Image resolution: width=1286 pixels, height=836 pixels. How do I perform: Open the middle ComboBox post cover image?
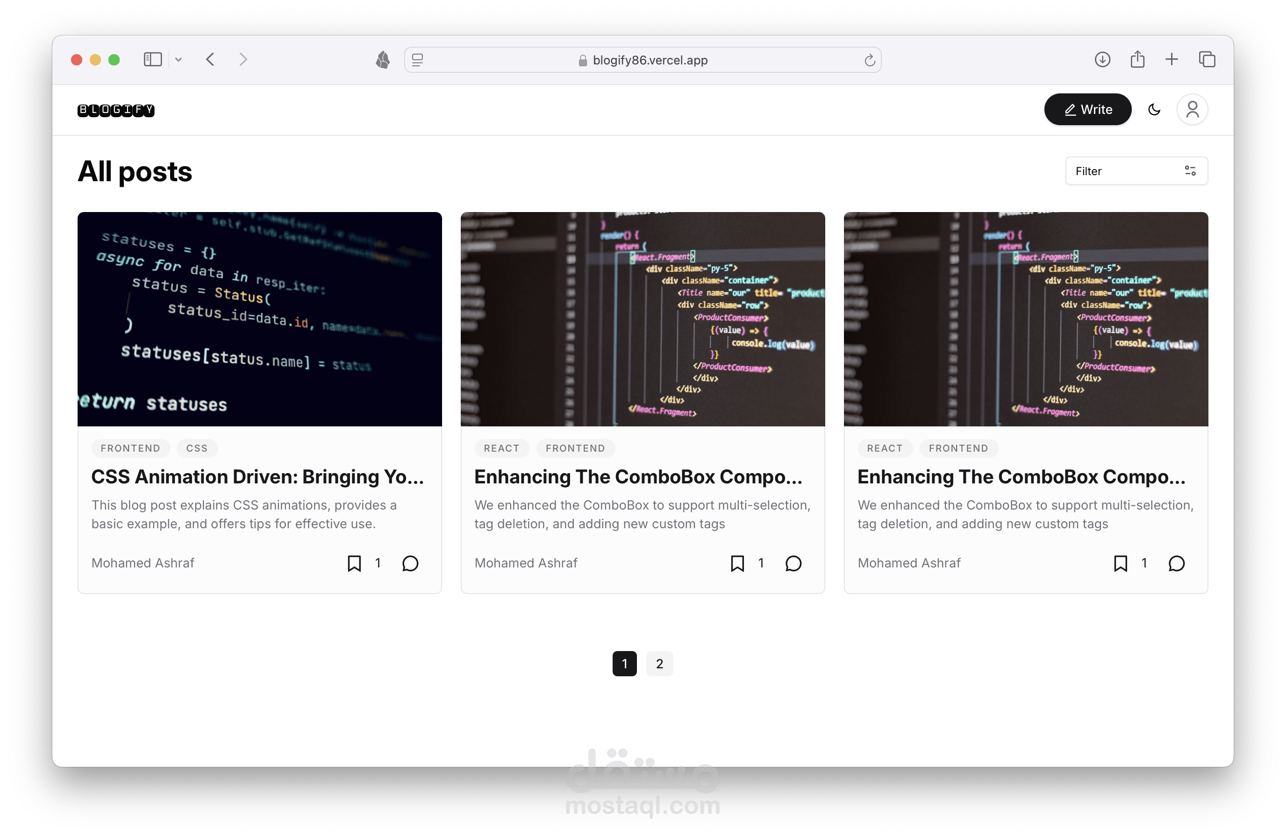coord(643,319)
